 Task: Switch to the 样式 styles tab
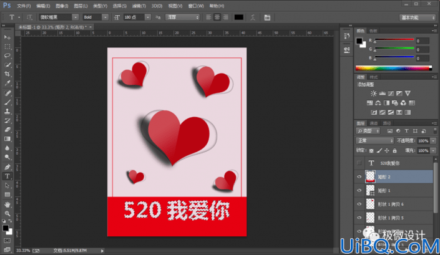coord(373,77)
